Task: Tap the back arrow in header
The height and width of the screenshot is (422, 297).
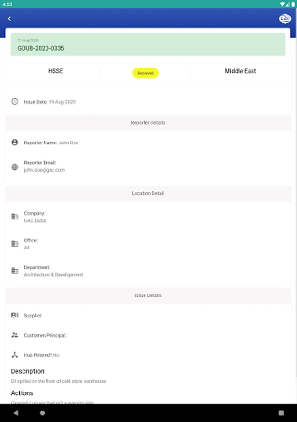Action: coord(9,19)
